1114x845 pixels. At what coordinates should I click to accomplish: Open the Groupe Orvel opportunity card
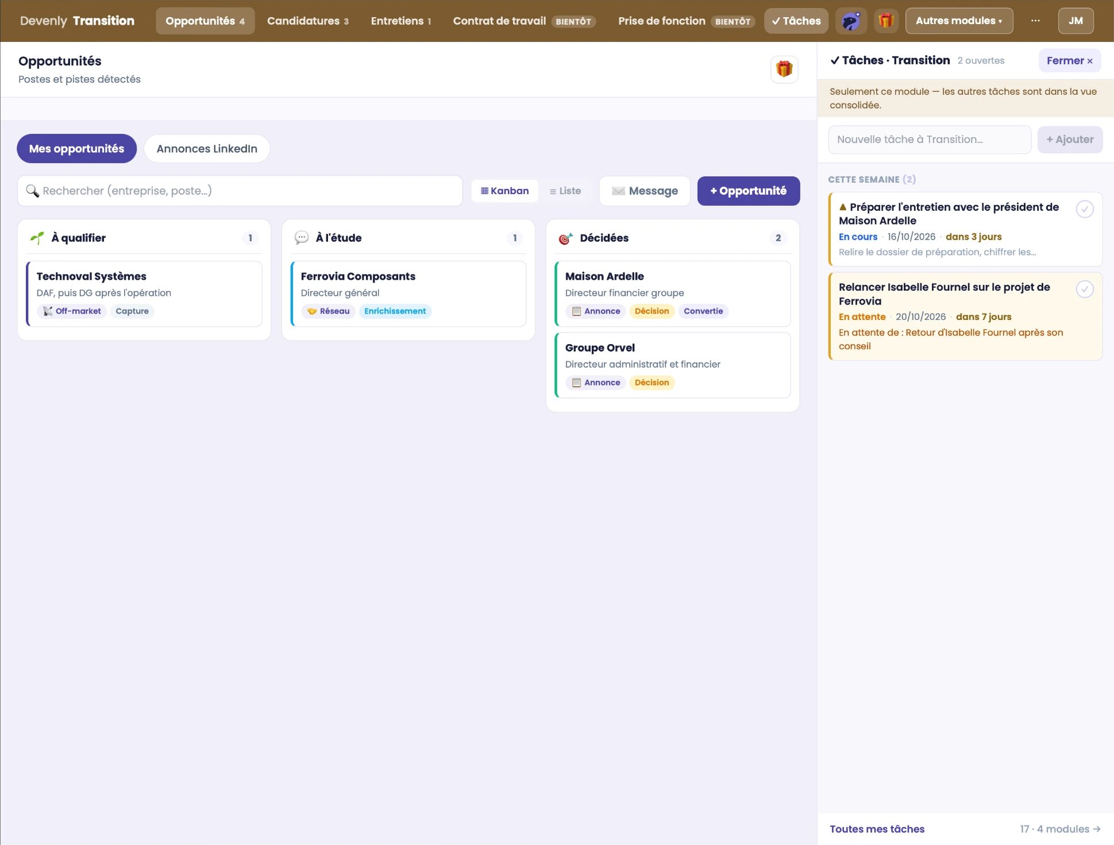pos(673,365)
